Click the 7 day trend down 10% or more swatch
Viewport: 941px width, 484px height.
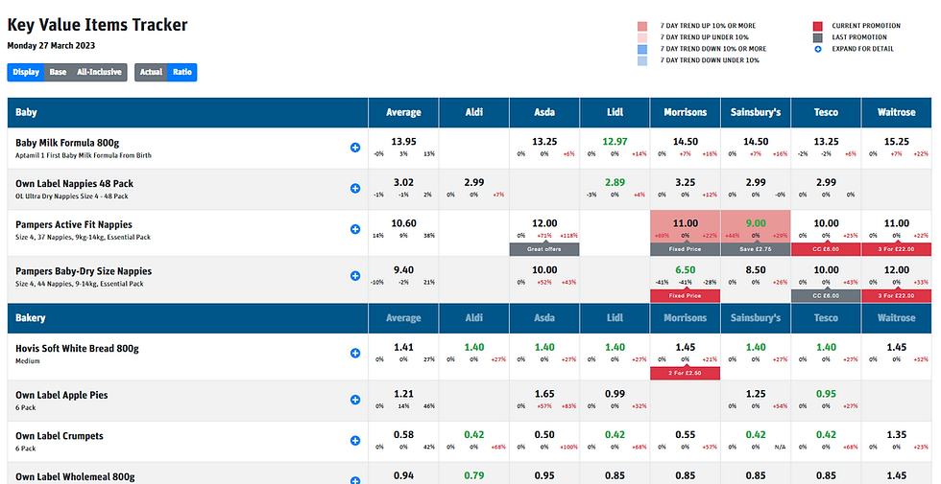click(642, 49)
